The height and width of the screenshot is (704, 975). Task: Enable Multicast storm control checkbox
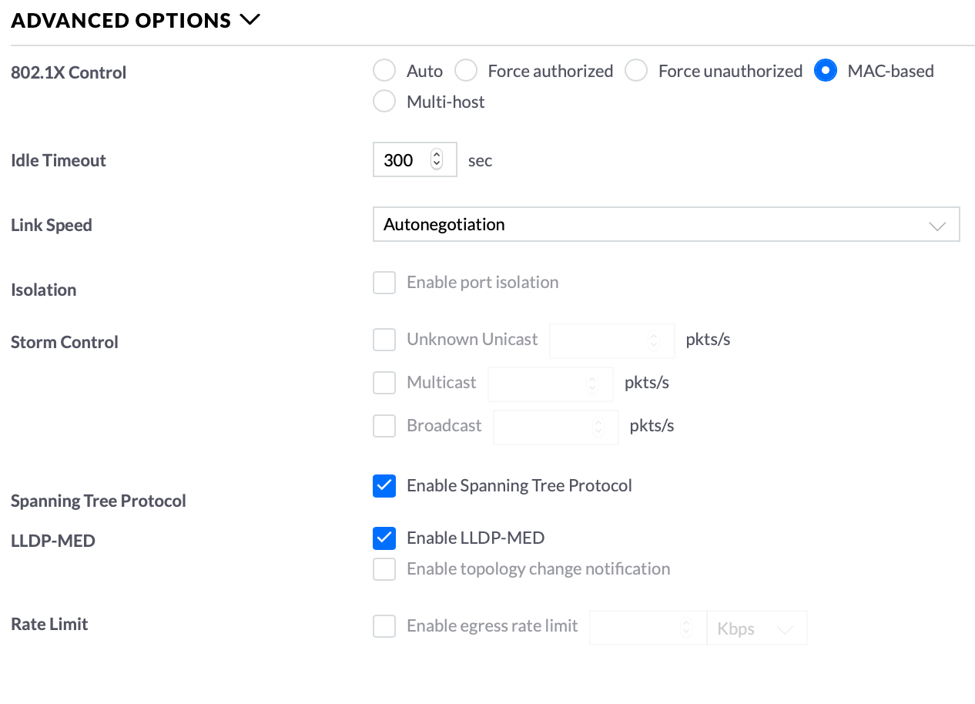pyautogui.click(x=384, y=383)
